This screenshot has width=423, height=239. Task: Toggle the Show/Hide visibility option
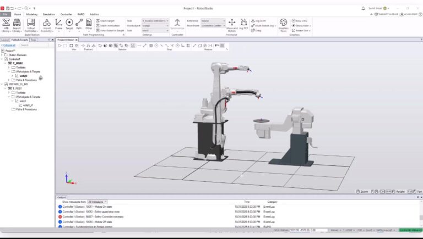[x=301, y=26]
